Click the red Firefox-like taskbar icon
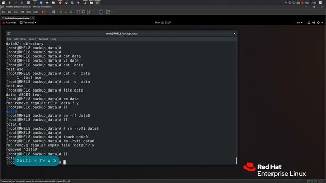The height and width of the screenshot is (183, 326). [x=60, y=3]
